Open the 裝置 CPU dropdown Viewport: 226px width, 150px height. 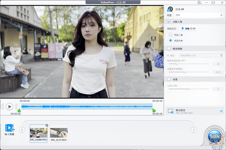pos(199,15)
